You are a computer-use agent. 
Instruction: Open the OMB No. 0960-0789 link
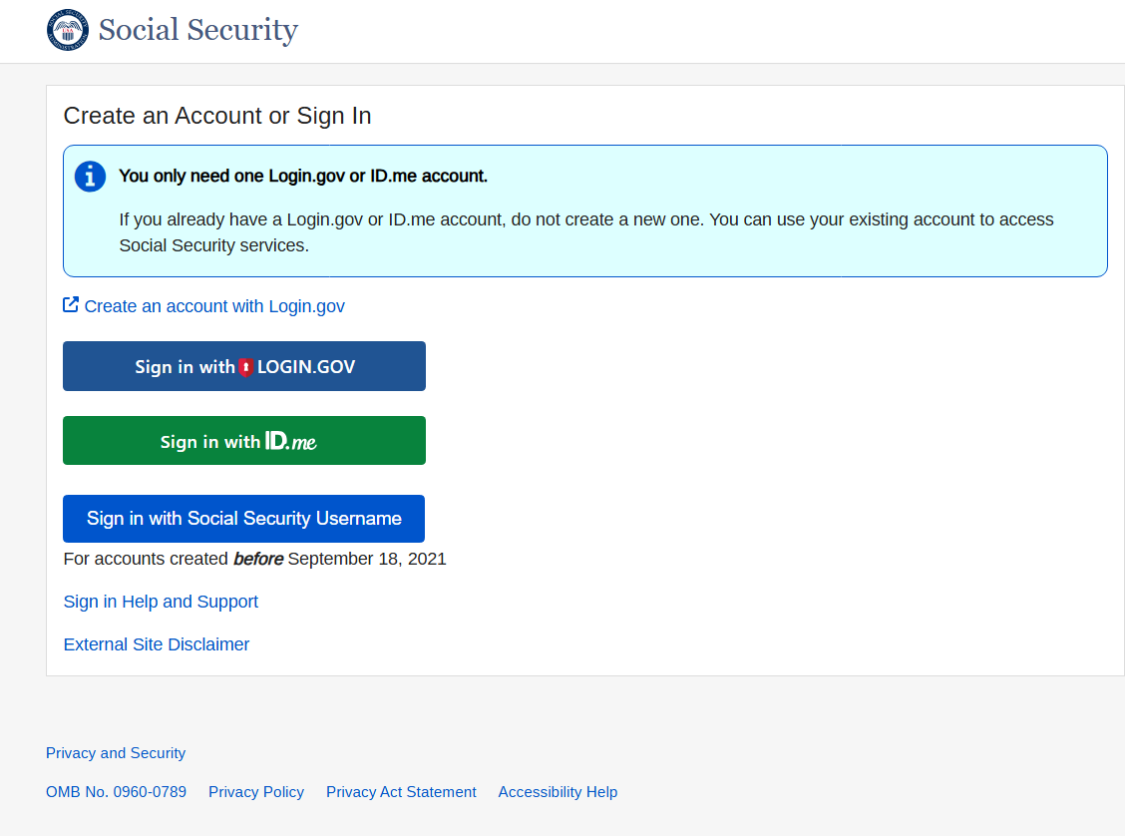[x=116, y=792]
